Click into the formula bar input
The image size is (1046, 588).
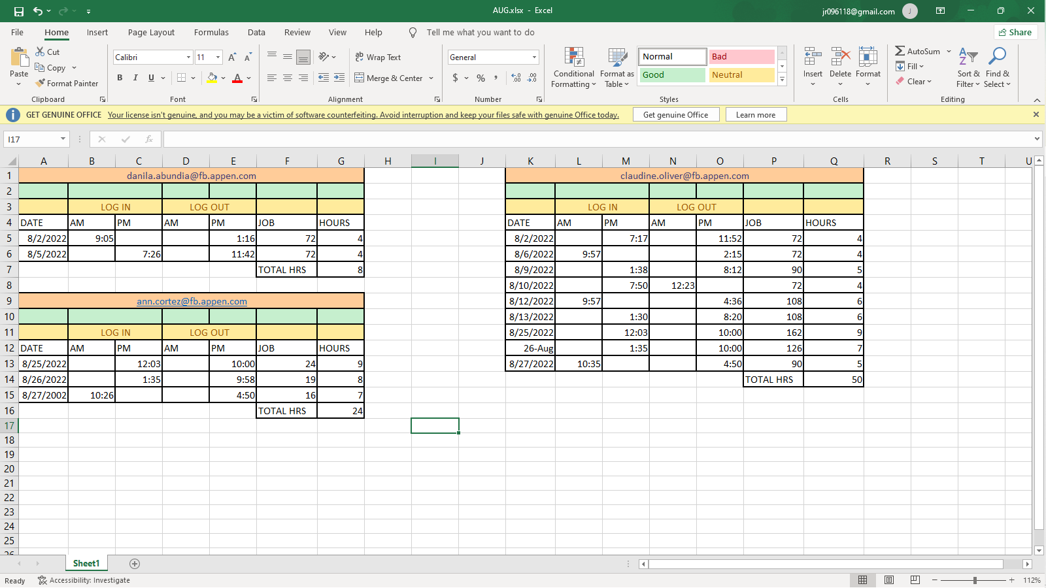pos(598,139)
